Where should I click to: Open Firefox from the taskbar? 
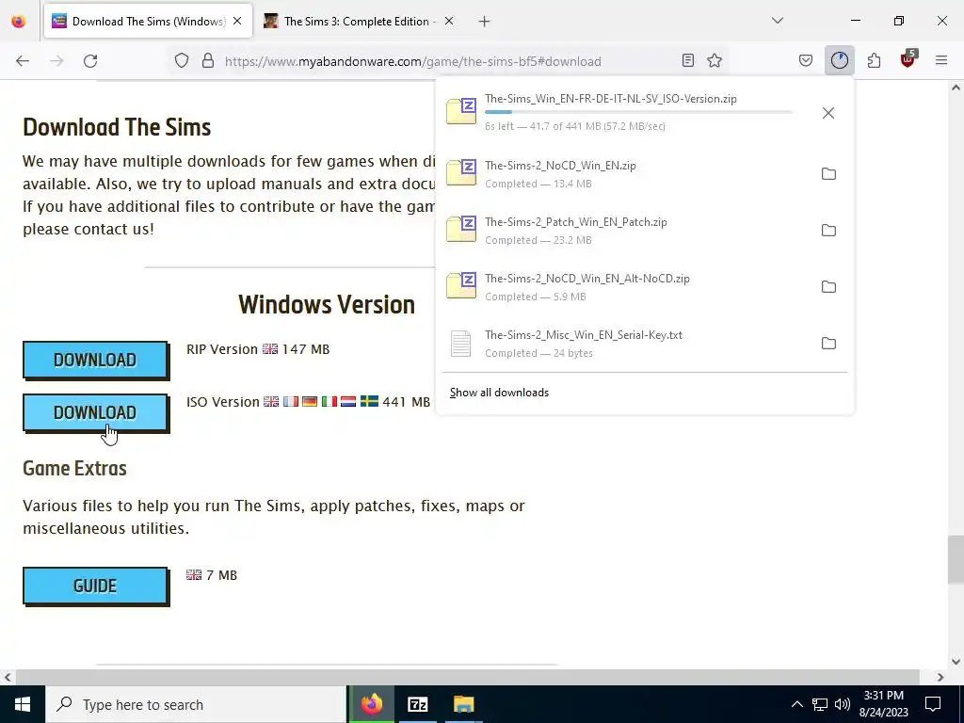tap(372, 704)
